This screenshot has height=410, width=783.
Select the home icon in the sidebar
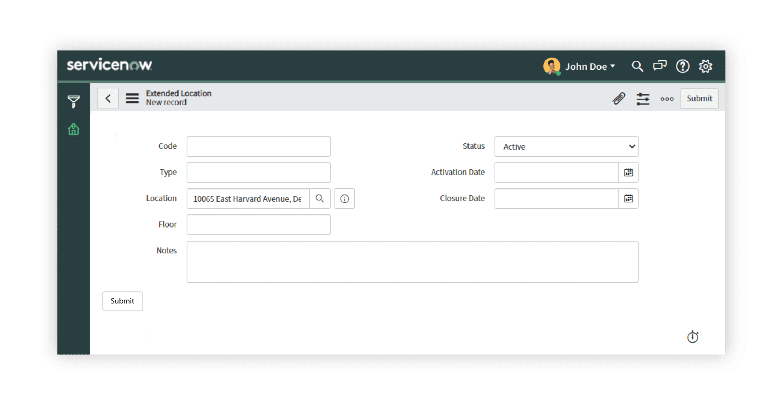pos(74,128)
